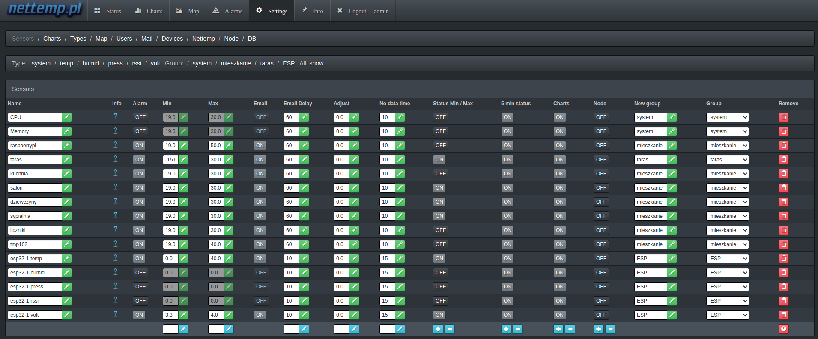Open the Alarms tab in top navigation
Screen dimensions: 818x339
click(228, 11)
